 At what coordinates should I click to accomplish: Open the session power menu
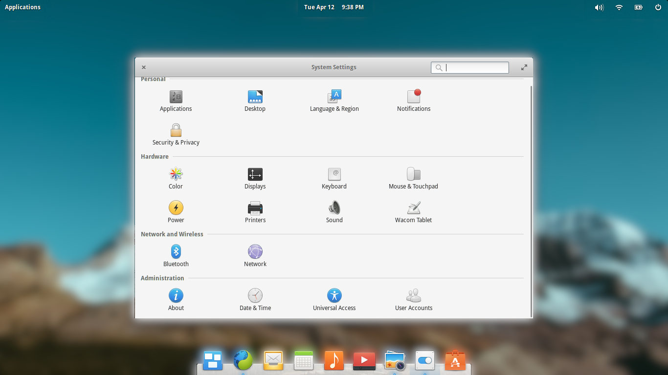tap(658, 7)
